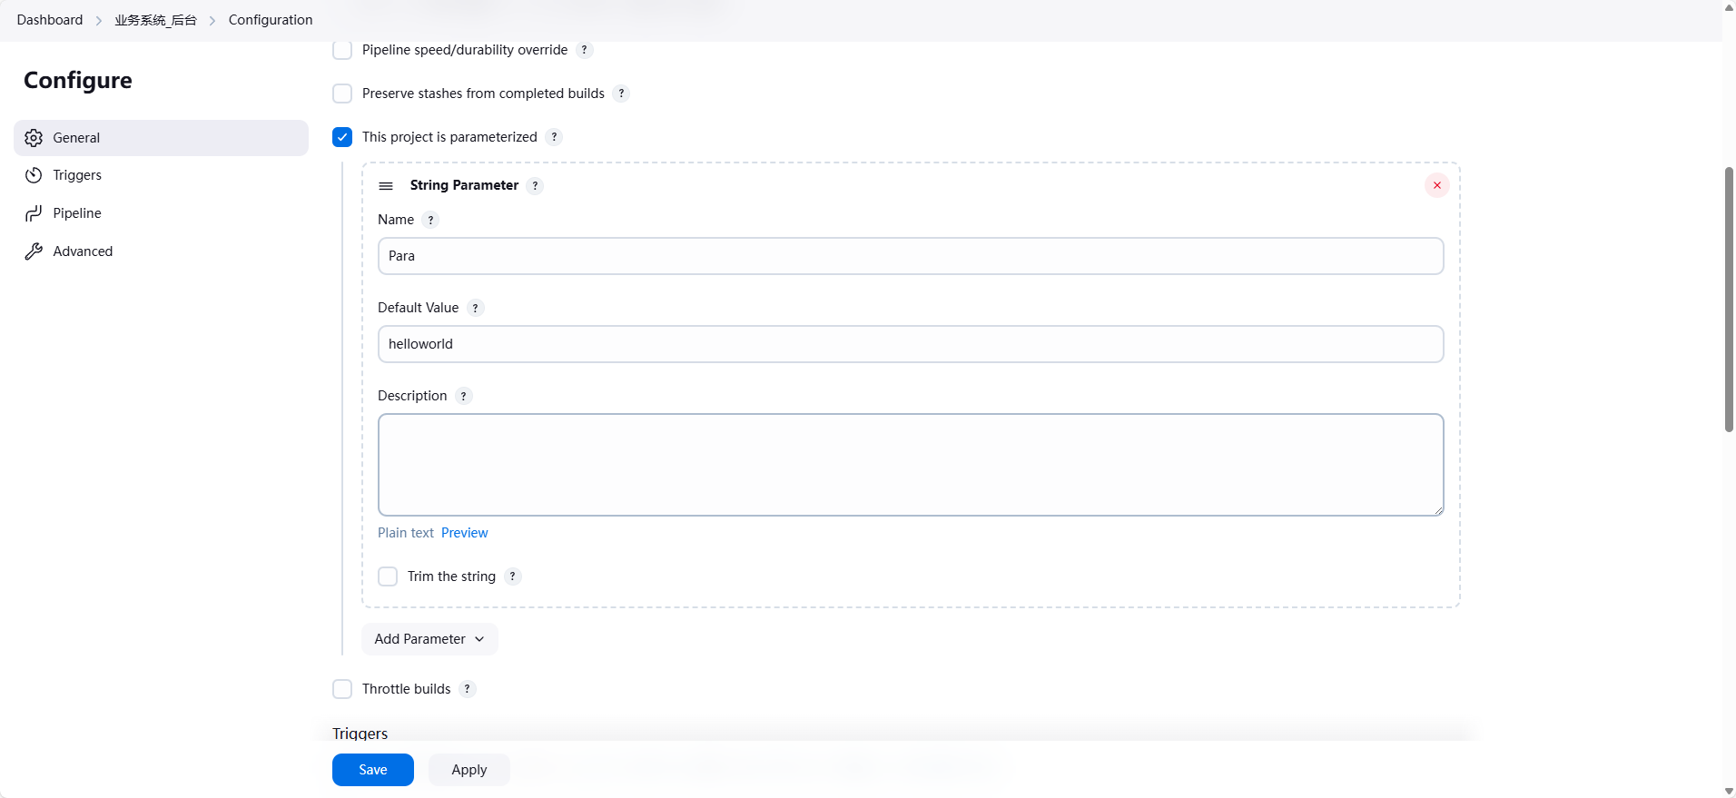Viewport: 1736px width, 798px height.
Task: Grab the String Parameter drag handle icon
Action: pyautogui.click(x=386, y=186)
